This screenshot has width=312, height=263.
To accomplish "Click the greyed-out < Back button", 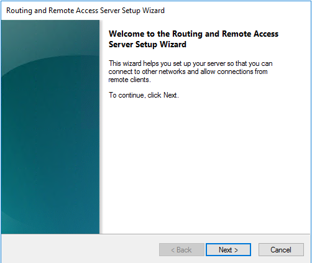I will point(181,250).
